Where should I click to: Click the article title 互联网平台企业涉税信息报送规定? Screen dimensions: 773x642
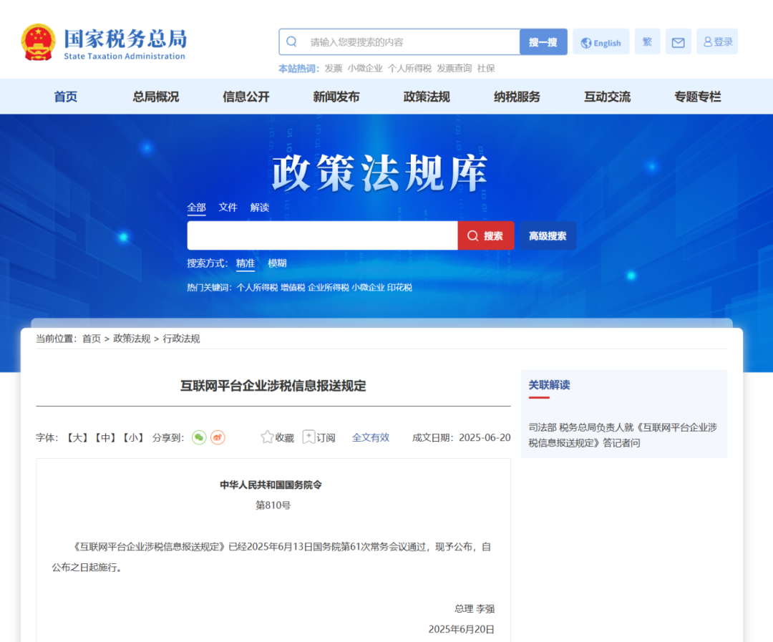pos(273,386)
